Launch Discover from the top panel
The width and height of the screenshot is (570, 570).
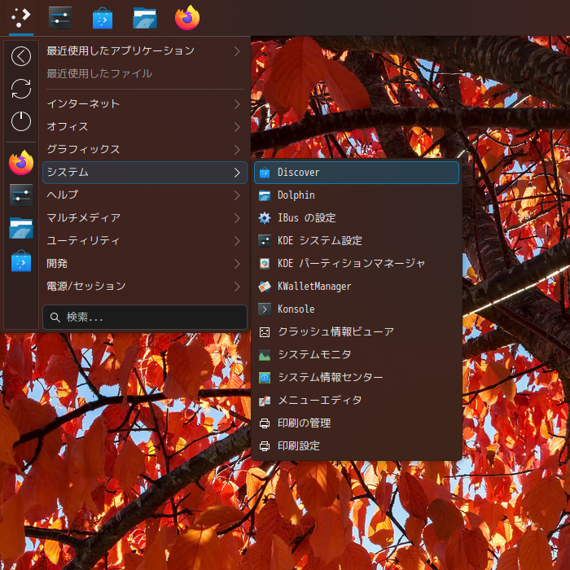[103, 18]
